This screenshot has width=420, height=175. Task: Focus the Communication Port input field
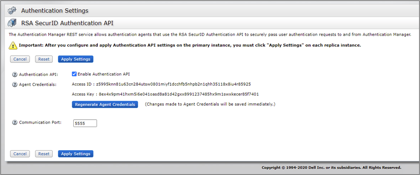point(85,123)
